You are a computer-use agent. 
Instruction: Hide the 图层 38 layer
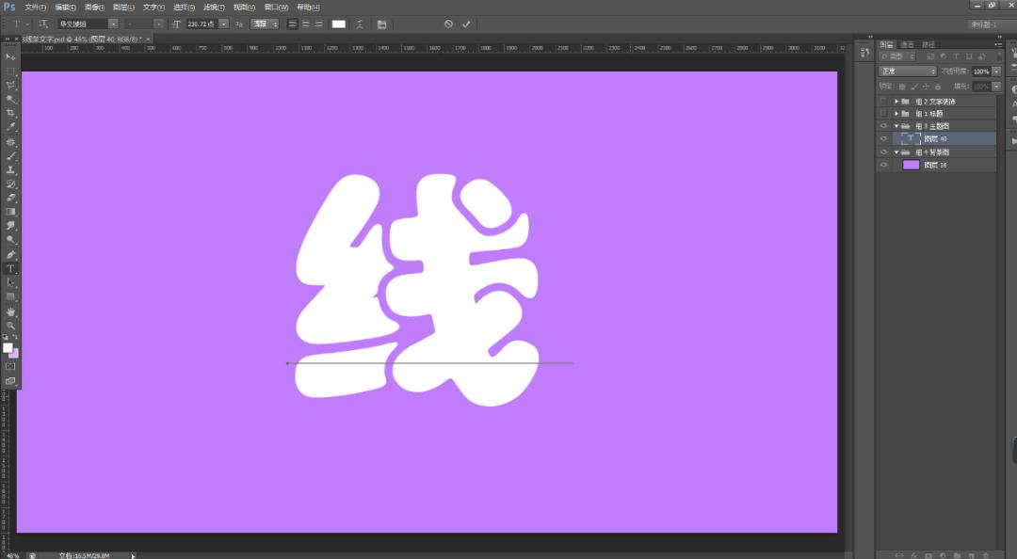click(x=883, y=165)
